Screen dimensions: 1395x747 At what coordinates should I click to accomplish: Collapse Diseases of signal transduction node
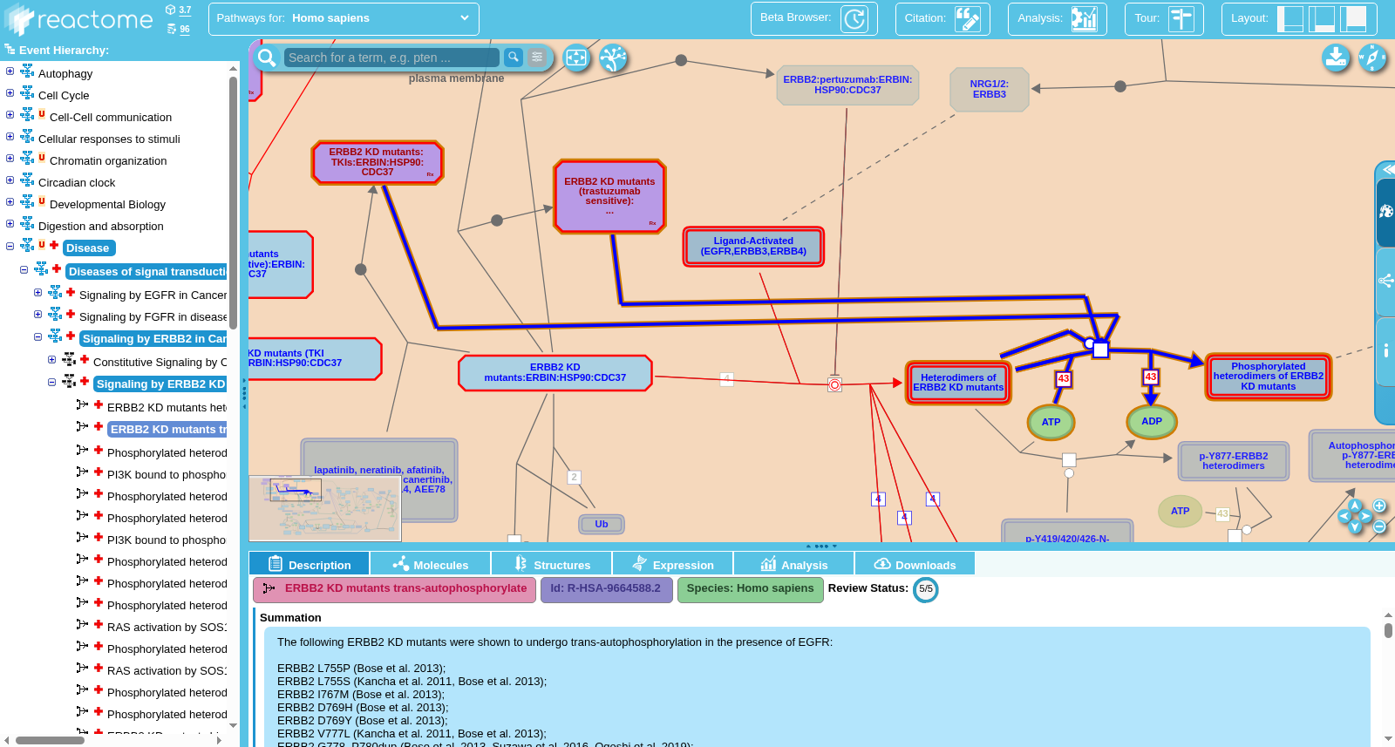[x=24, y=269]
